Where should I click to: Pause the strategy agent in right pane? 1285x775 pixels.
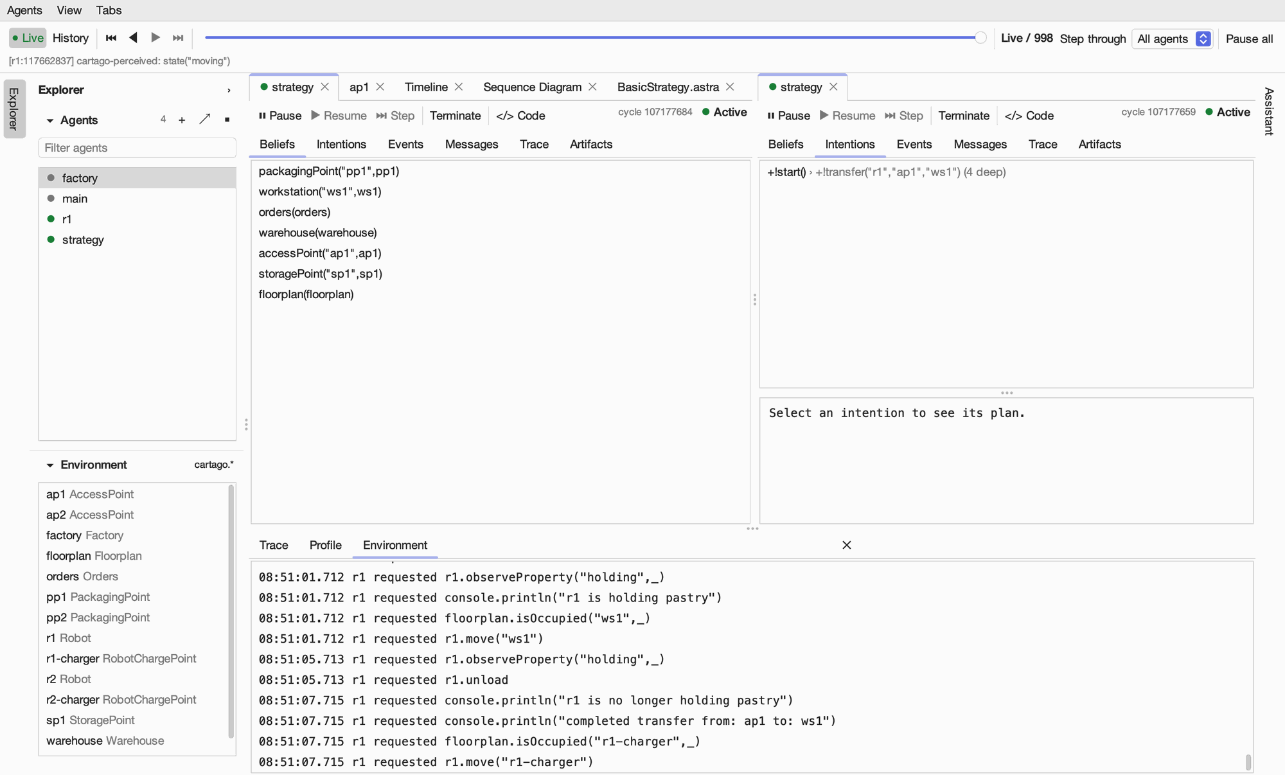point(788,116)
